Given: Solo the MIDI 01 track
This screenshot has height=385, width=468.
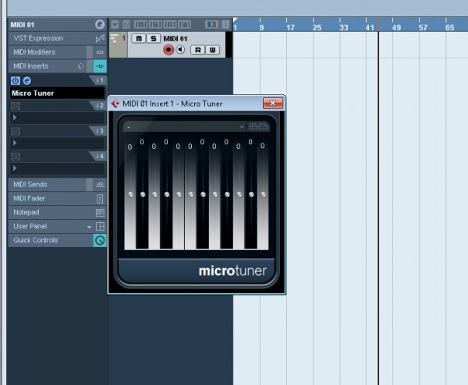Looking at the screenshot, I should [154, 39].
